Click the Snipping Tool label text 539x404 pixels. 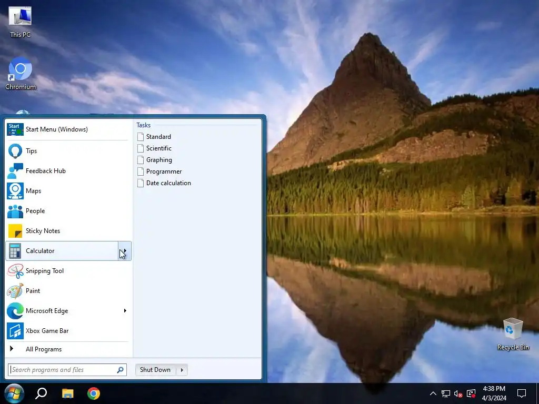(45, 271)
